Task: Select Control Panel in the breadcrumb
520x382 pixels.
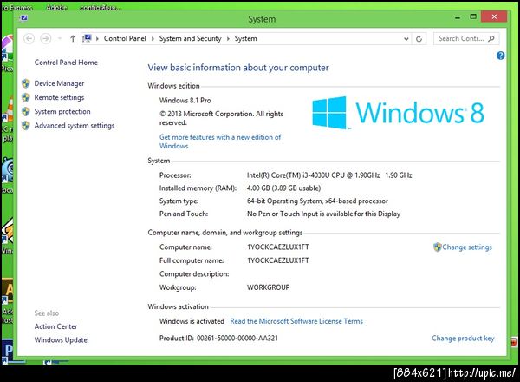Action: coord(125,38)
